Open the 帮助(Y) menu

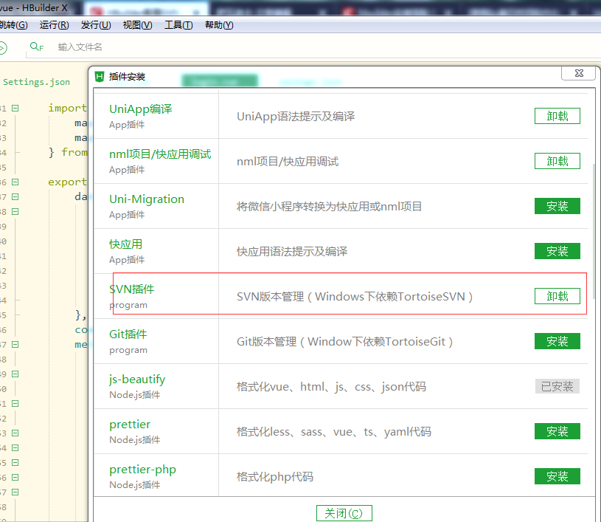[x=219, y=25]
